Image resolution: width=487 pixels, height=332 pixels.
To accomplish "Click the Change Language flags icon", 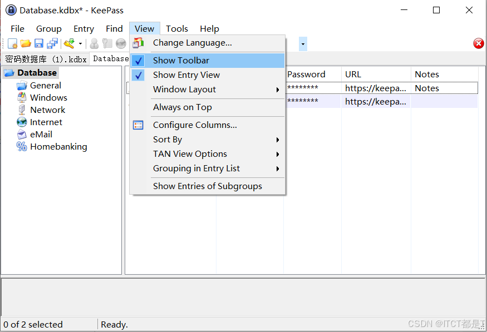I will coord(138,43).
